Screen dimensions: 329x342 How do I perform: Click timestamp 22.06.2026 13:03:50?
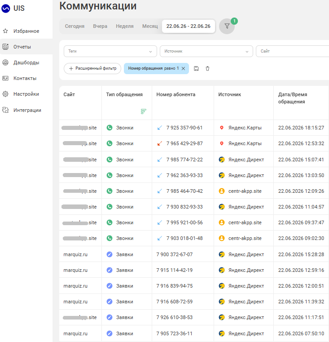tap(301, 175)
